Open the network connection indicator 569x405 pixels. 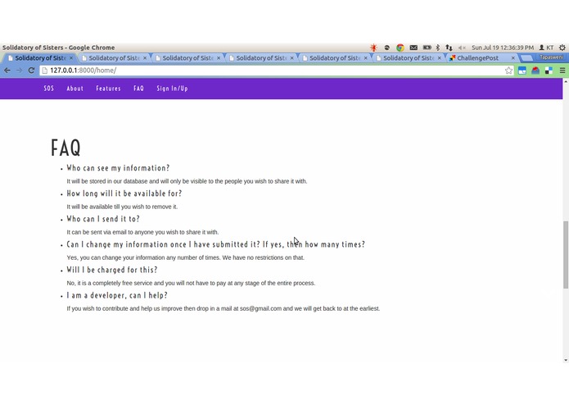pos(449,48)
